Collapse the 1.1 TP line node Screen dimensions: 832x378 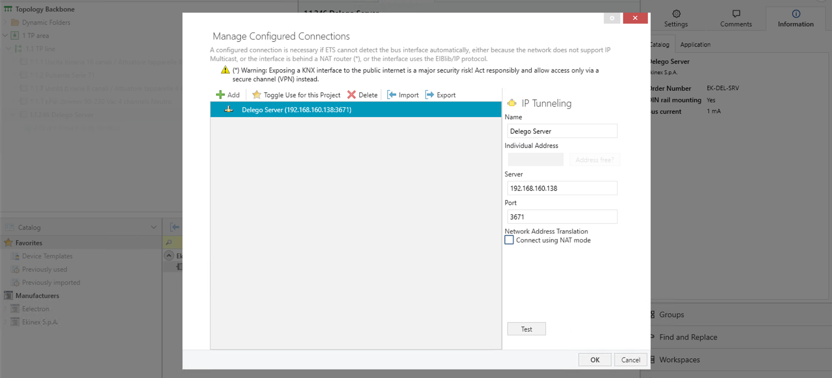click(x=9, y=49)
